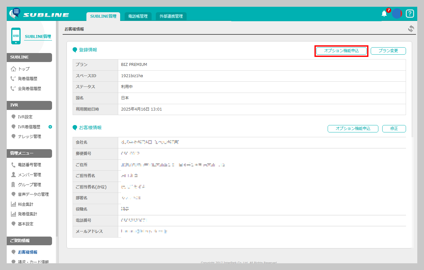Click the bubble icon beside 請求・カード情報

coord(13,262)
